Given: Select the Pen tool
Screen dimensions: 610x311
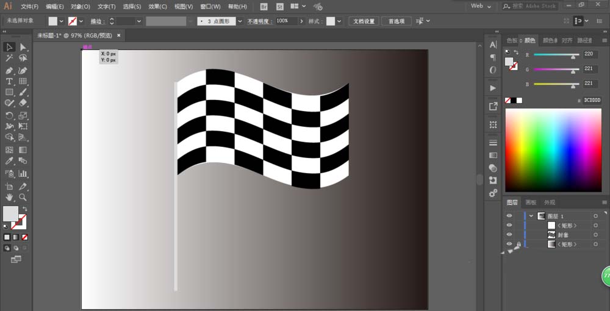Looking at the screenshot, I should pos(9,71).
